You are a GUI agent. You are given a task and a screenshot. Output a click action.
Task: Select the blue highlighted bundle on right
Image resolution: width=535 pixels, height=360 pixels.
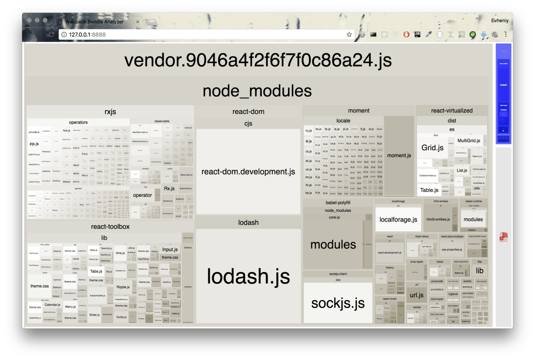click(503, 94)
